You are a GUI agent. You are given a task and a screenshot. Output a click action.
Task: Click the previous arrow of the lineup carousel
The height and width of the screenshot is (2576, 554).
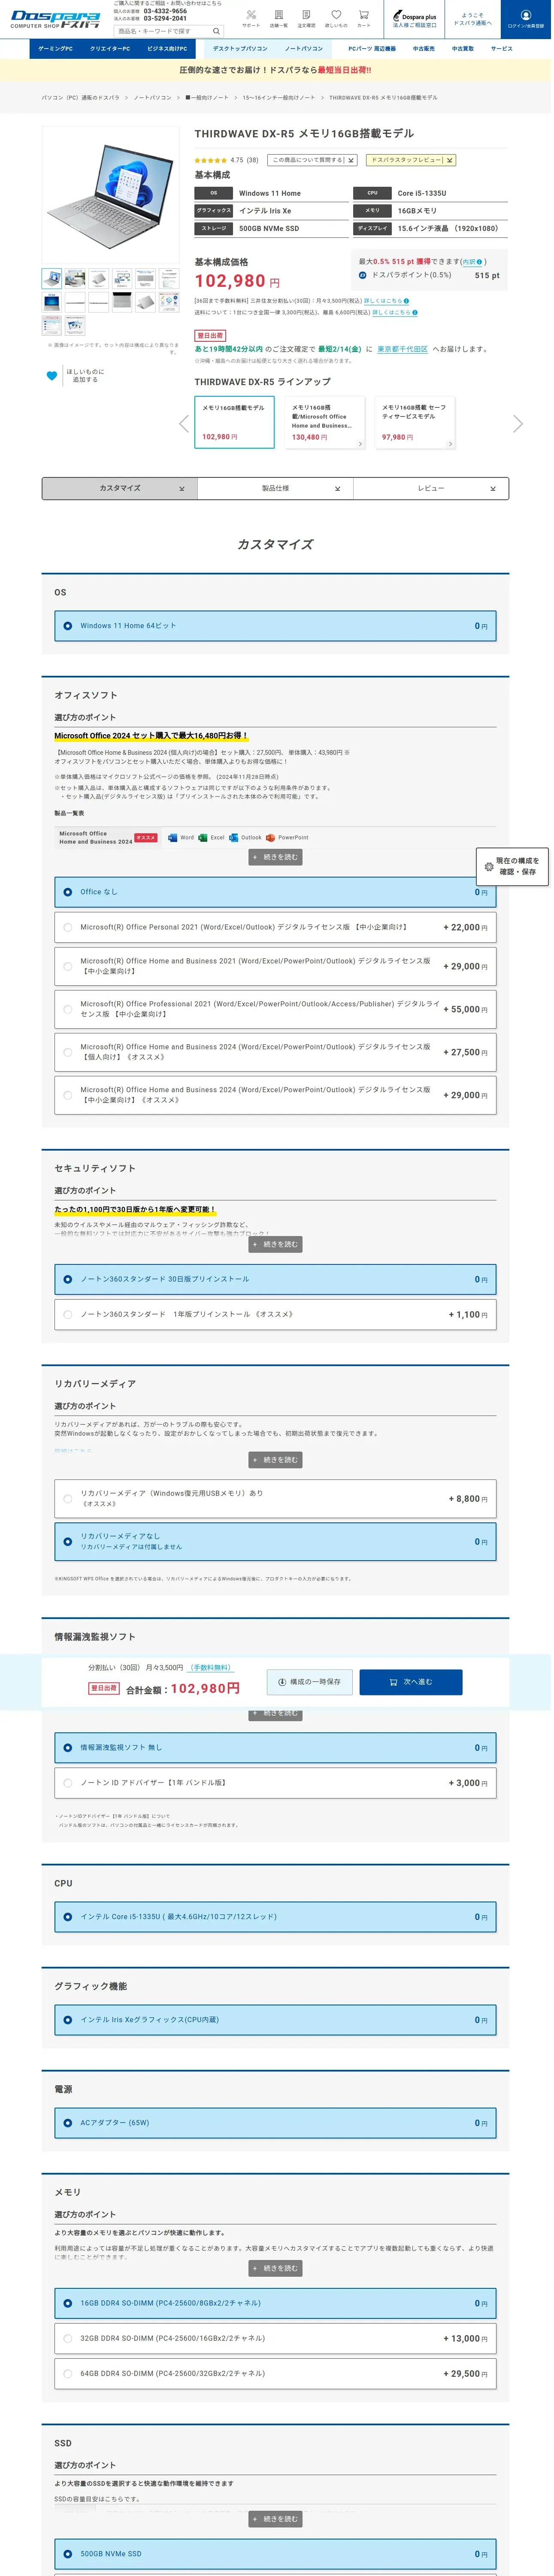[x=184, y=424]
